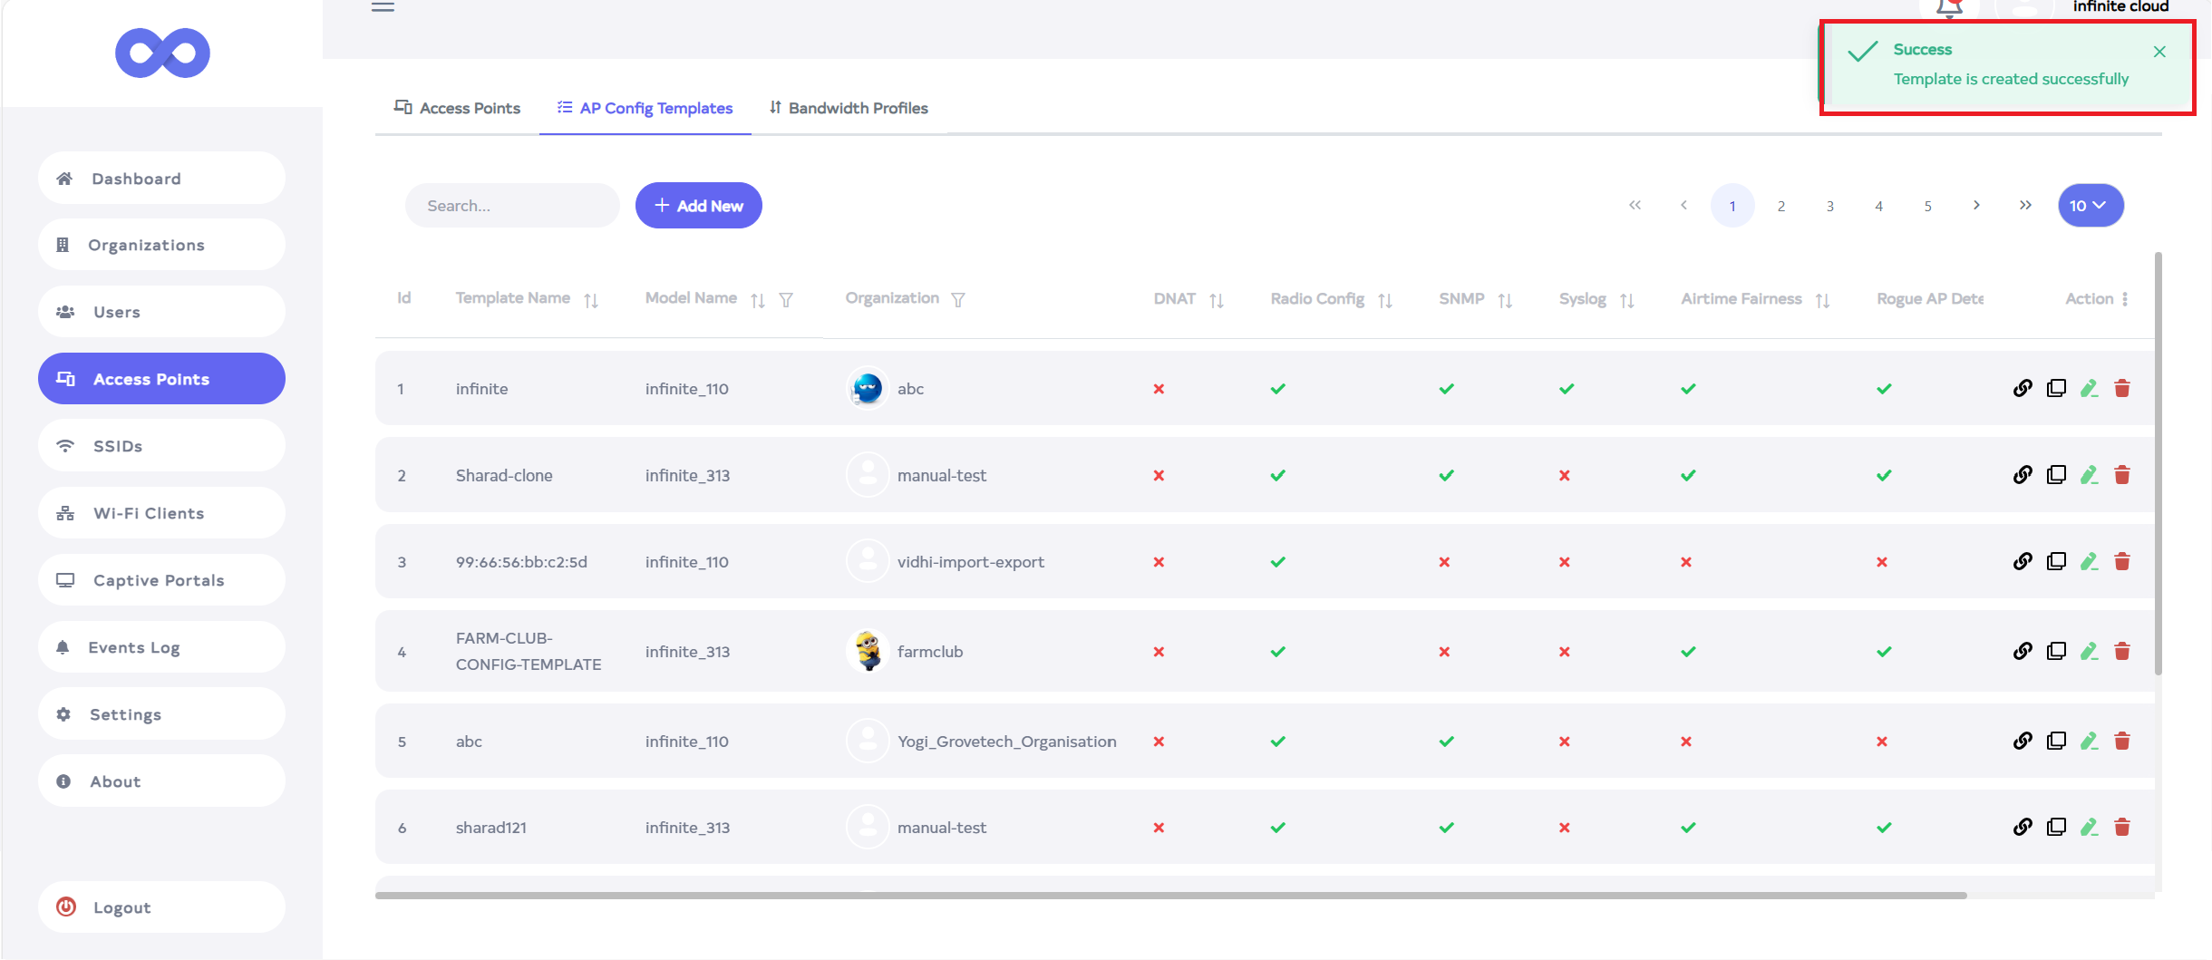Click link icon for FARM-CLUB-CONFIG-TEMPLATE row
2212x960 pixels.
point(2022,652)
